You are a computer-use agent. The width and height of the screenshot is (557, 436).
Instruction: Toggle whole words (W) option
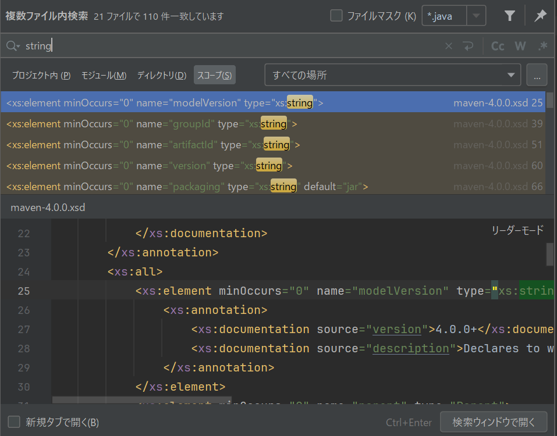[x=520, y=46]
